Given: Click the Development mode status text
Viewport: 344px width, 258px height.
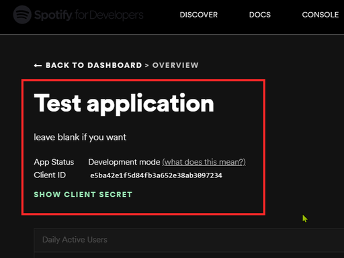Looking at the screenshot, I should tap(124, 162).
